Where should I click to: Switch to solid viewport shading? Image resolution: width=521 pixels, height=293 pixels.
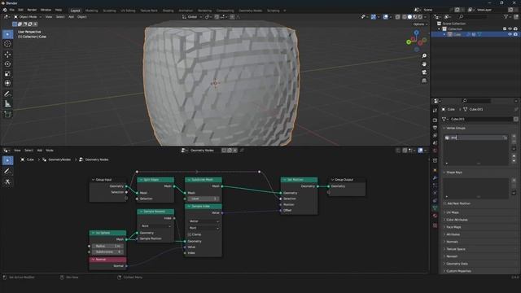point(409,16)
